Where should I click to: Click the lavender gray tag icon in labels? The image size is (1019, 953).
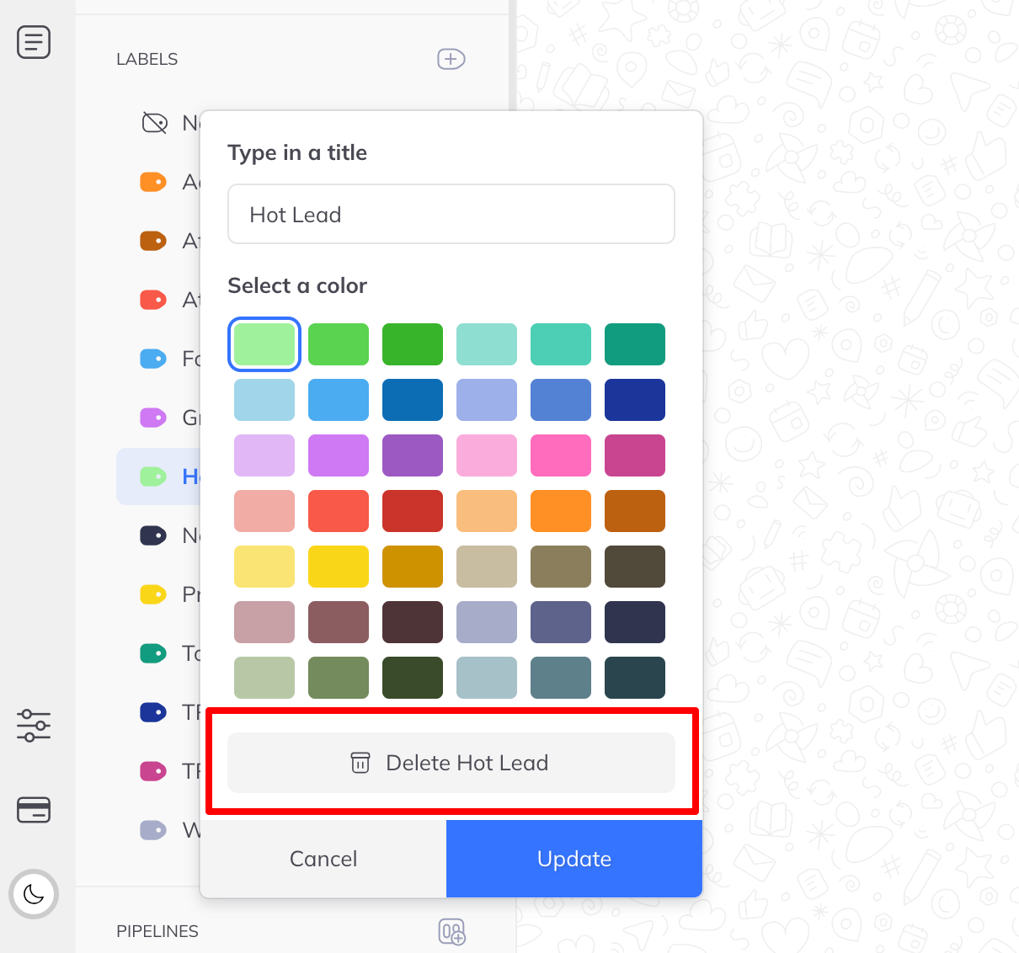coord(153,830)
